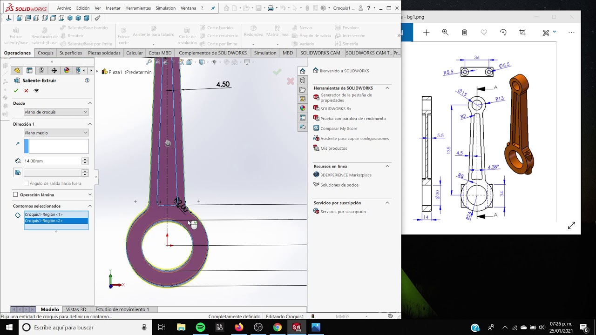Click zoom magnifier in the photo viewer
This screenshot has width=596, height=335.
coord(445,32)
